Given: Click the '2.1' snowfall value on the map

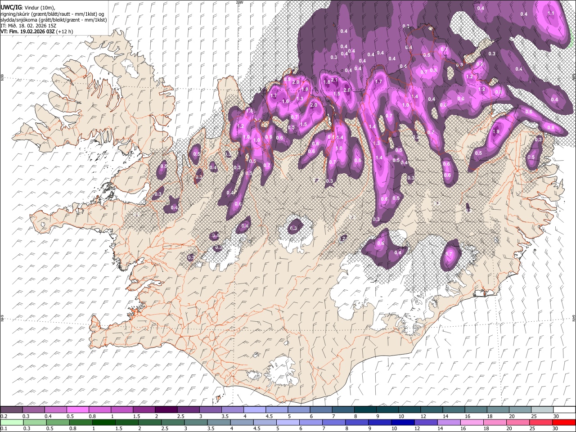Looking at the screenshot, I should click(x=334, y=80).
